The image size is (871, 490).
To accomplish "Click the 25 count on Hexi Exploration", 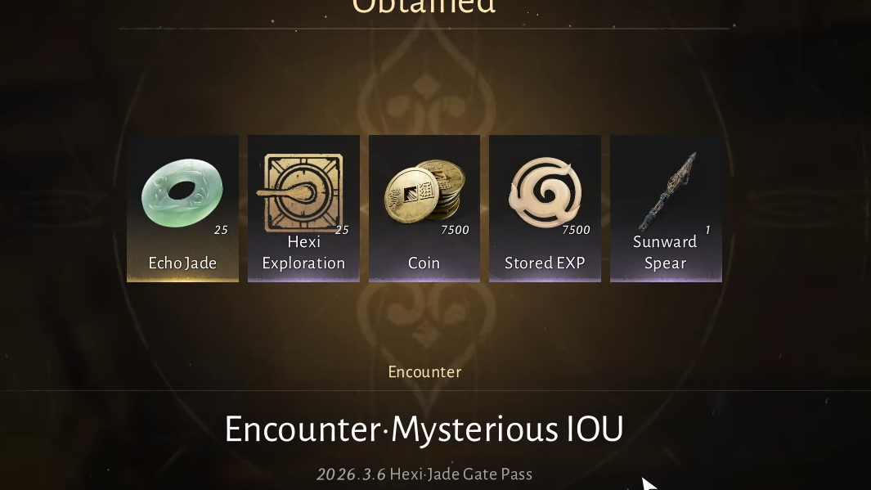I will point(342,230).
